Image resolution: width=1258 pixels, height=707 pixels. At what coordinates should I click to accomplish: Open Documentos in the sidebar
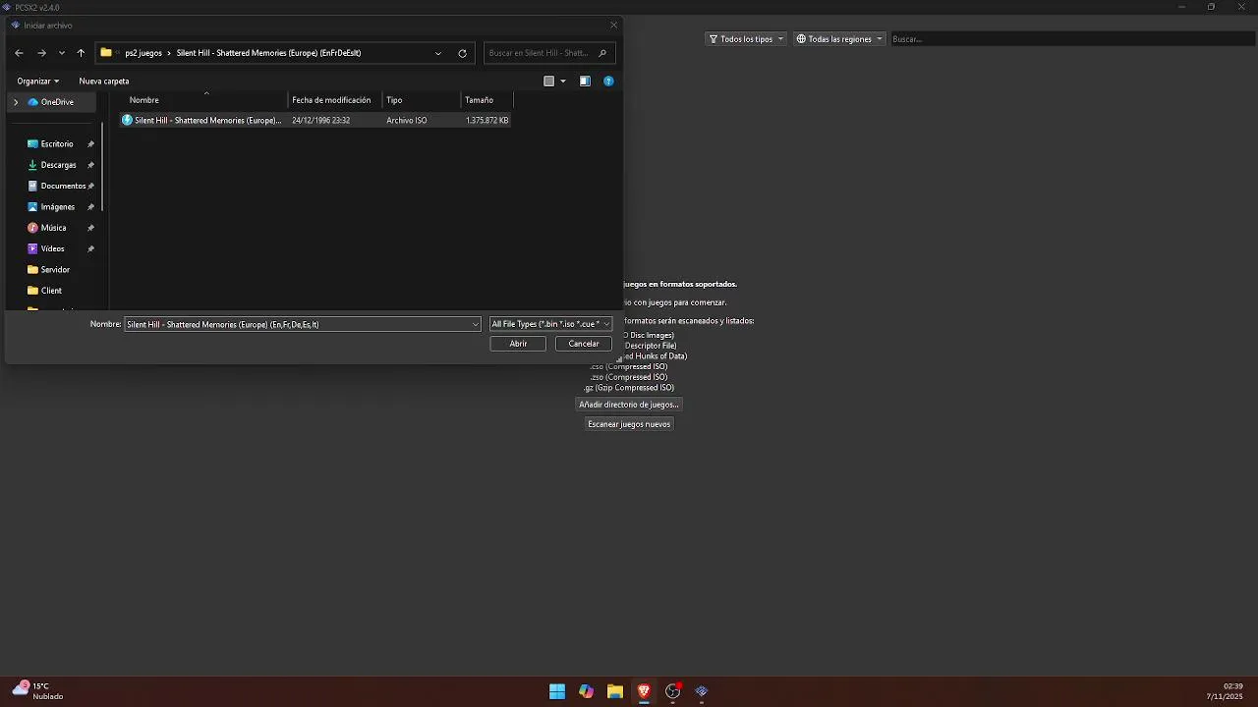(x=63, y=186)
